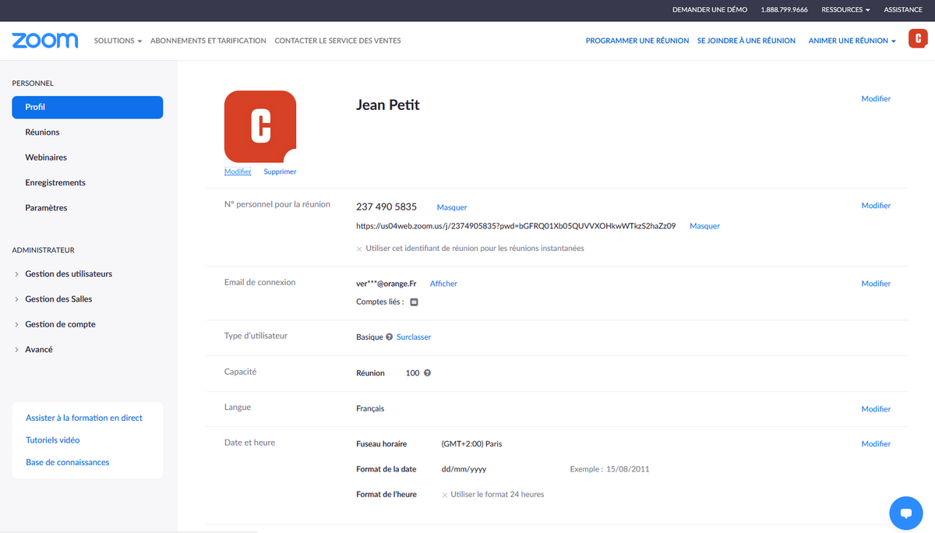Click Modifier for Date et heure
The image size is (935, 533).
pyautogui.click(x=876, y=444)
